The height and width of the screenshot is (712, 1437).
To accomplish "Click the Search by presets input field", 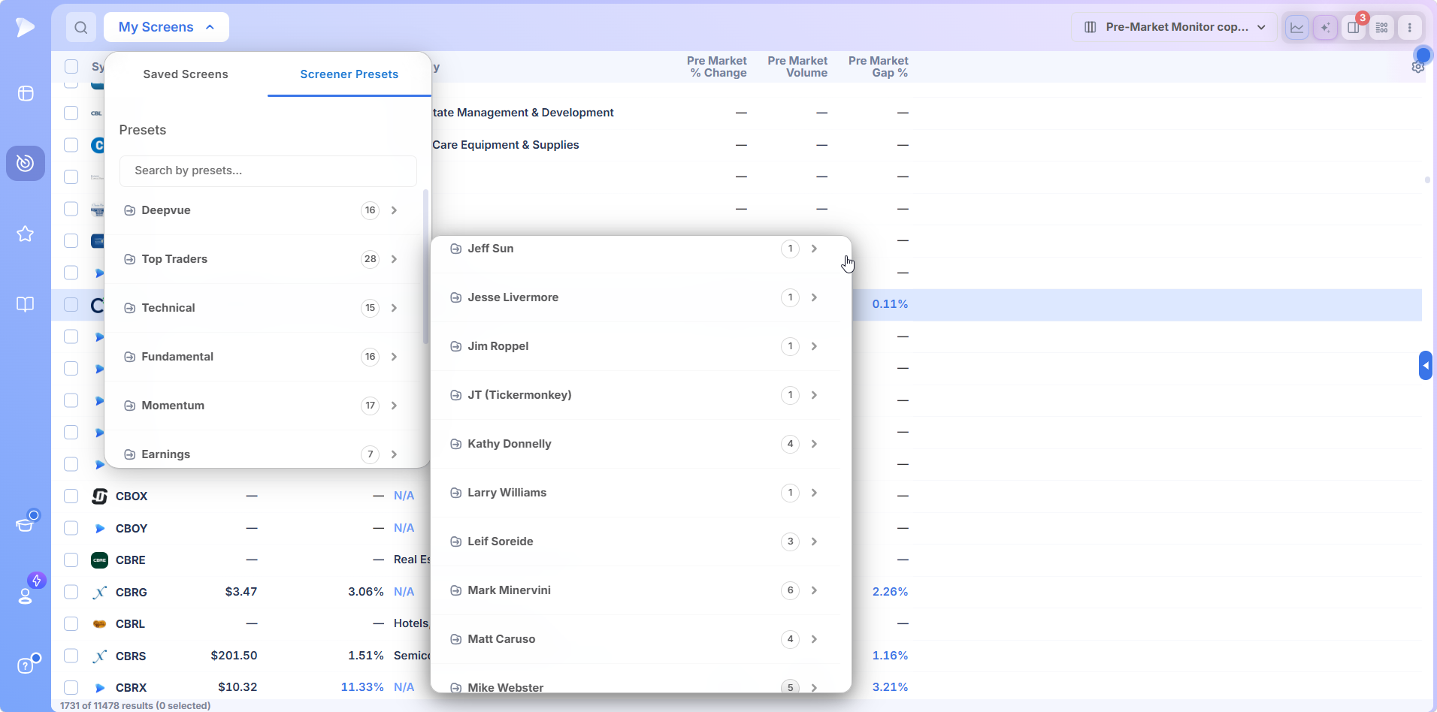I will click(268, 170).
